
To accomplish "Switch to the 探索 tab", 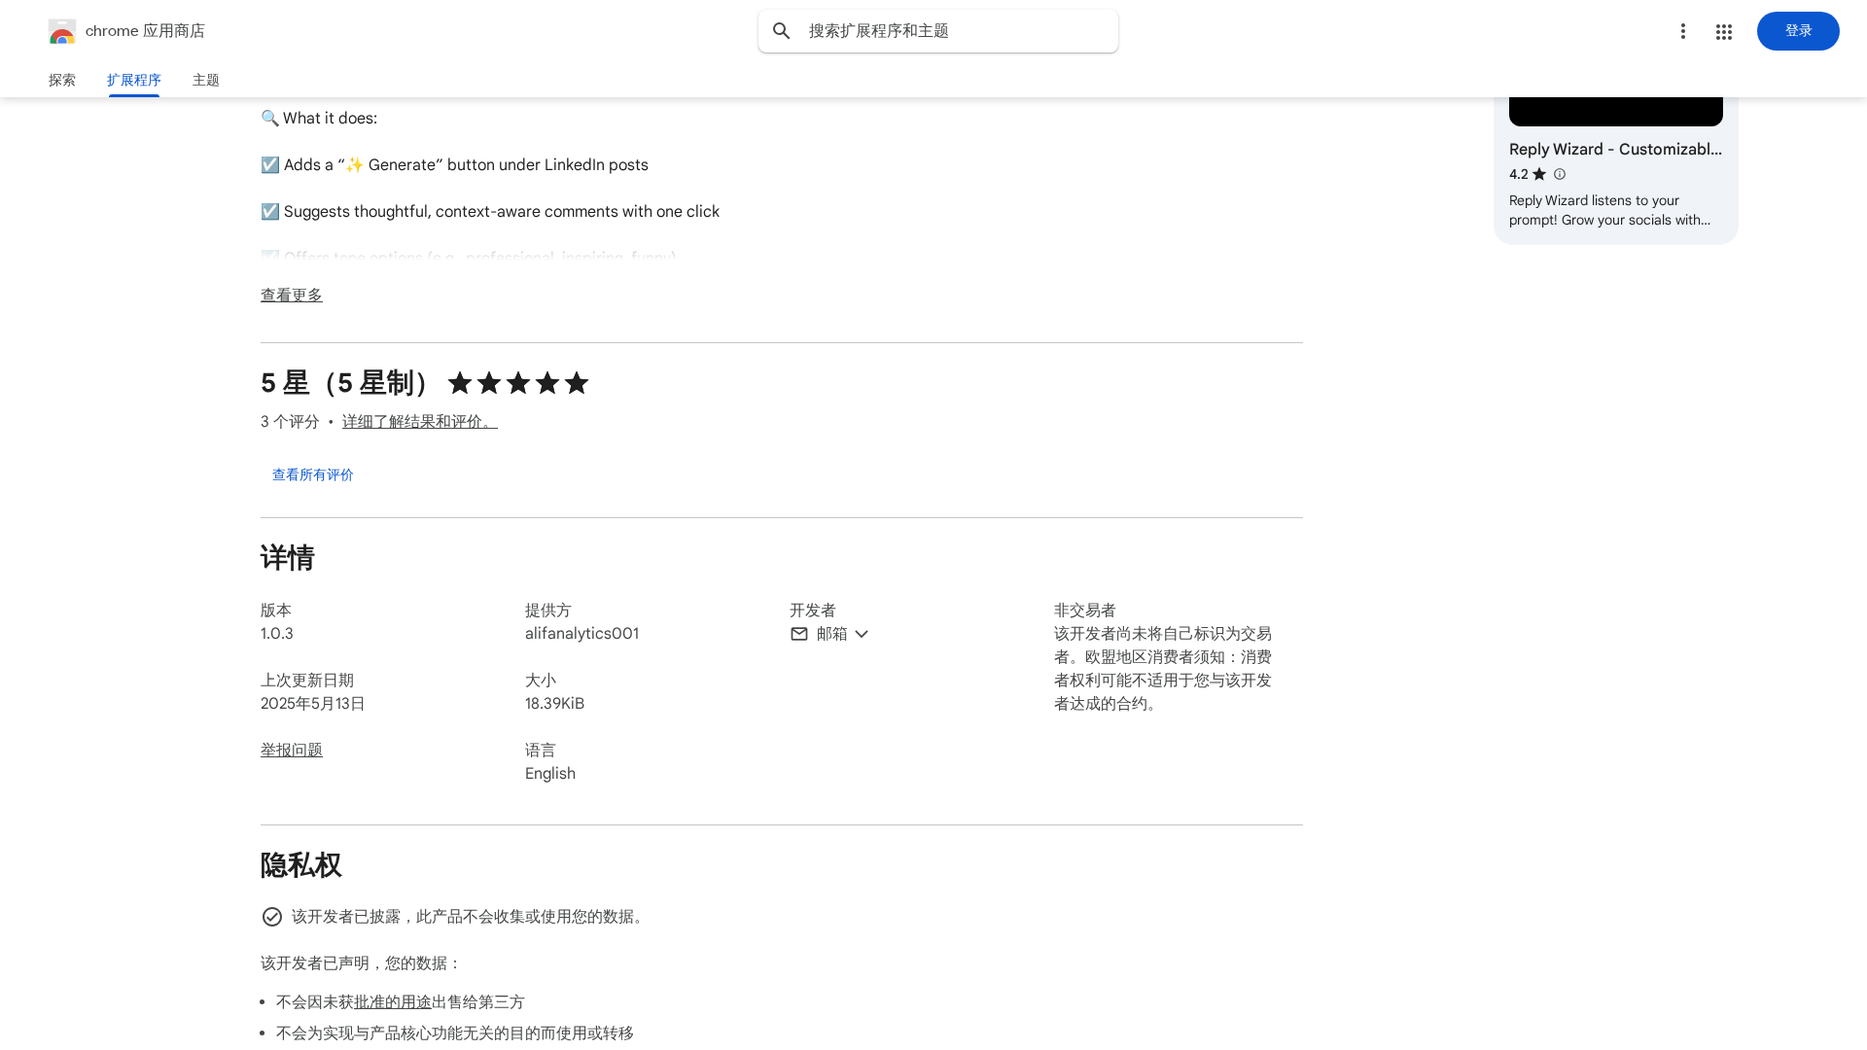I will pos(61,81).
